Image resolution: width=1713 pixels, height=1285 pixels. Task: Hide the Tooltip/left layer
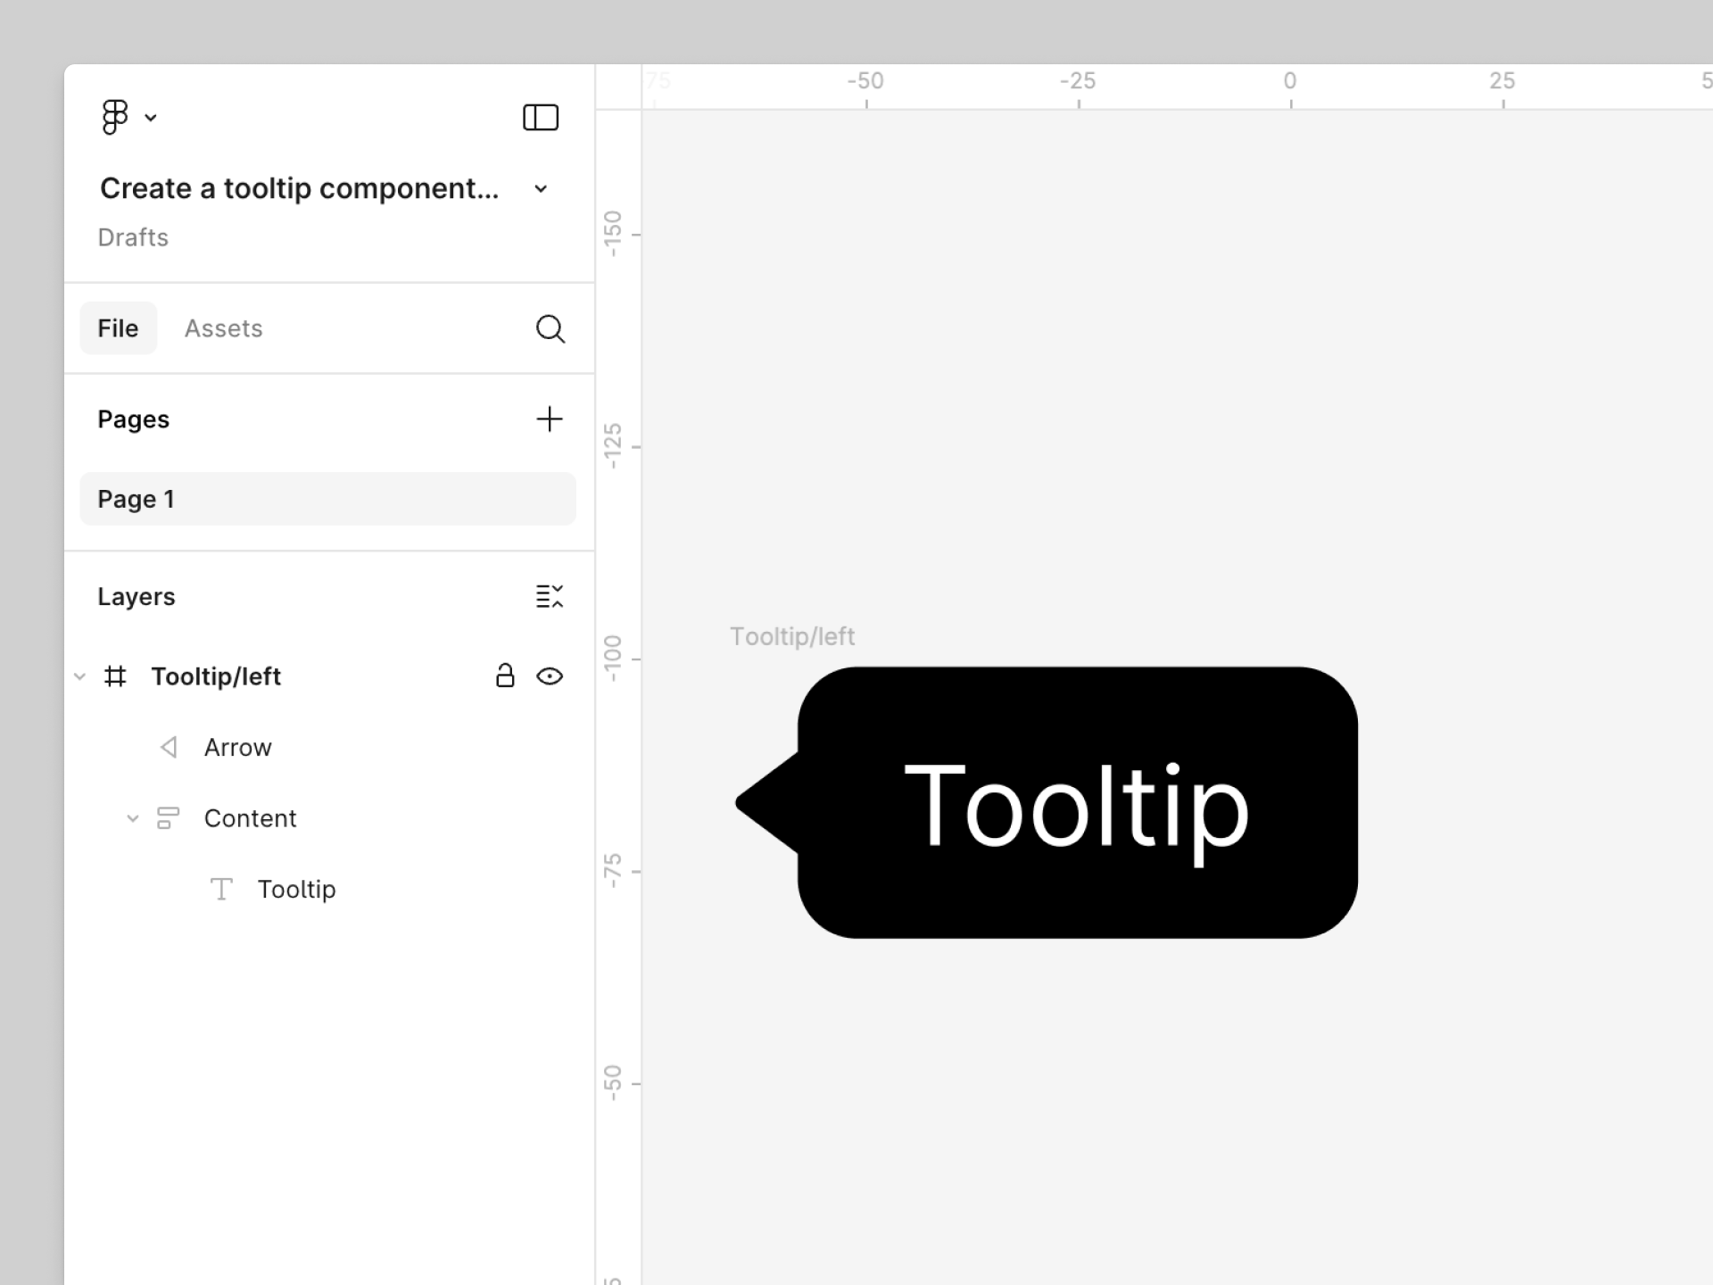[x=550, y=676]
